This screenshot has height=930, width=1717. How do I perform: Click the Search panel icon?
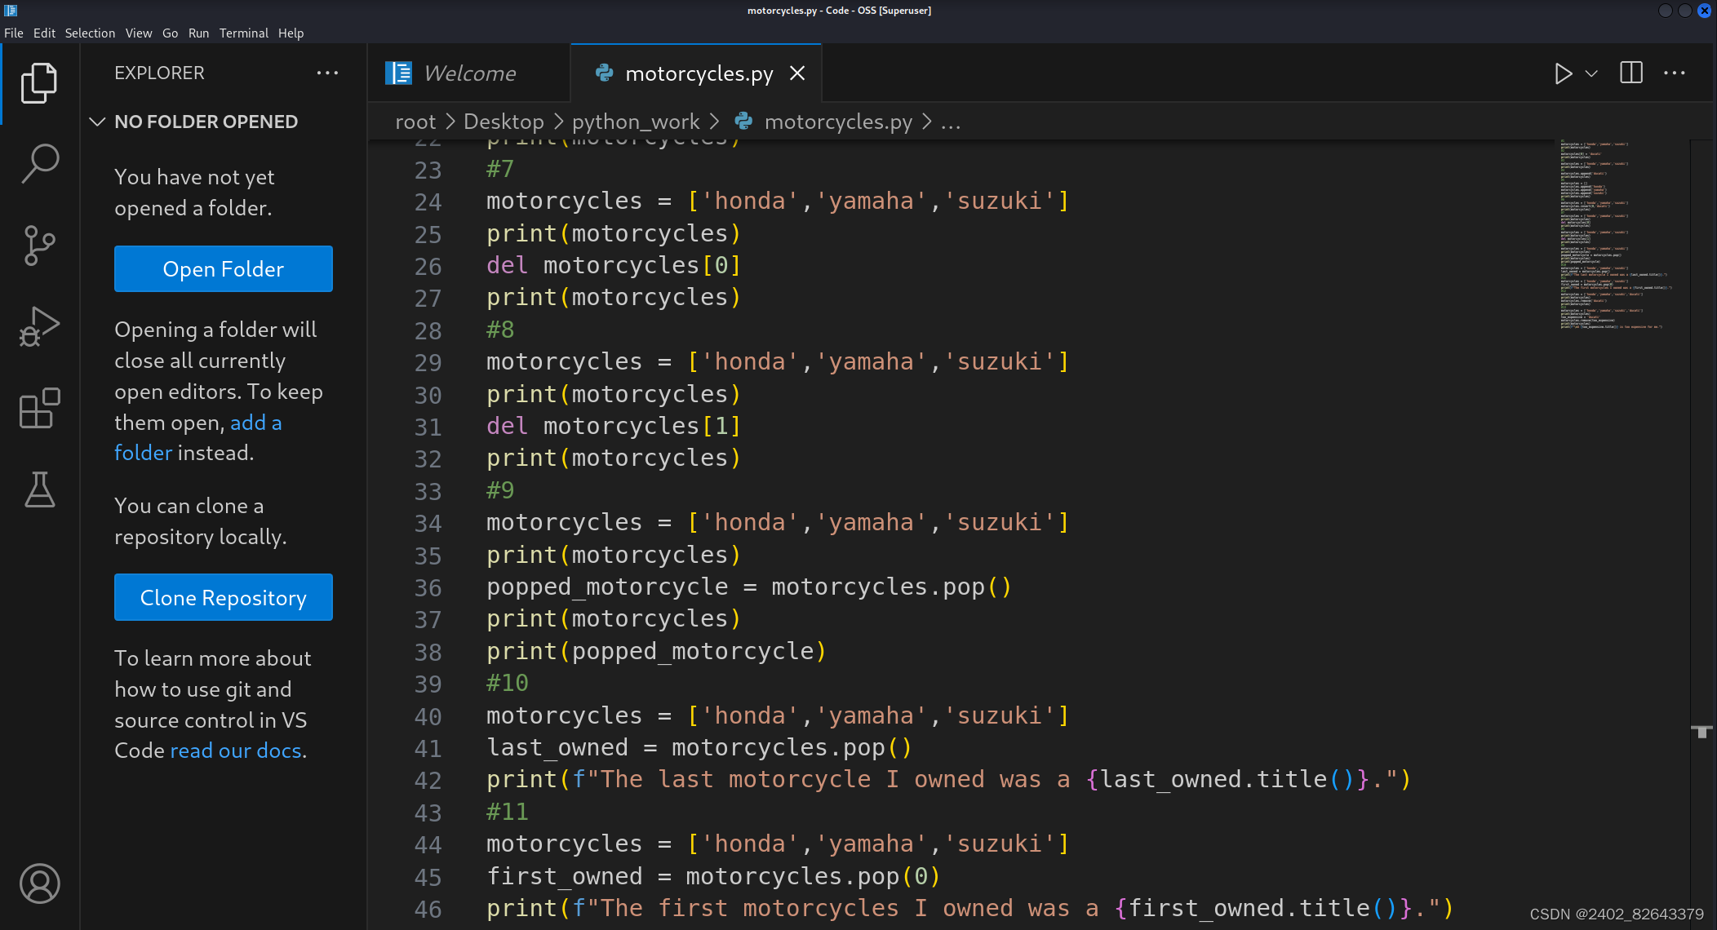pos(40,161)
